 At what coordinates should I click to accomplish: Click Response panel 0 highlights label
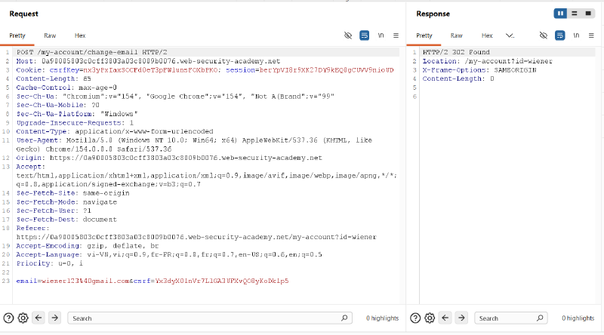(x=578, y=318)
